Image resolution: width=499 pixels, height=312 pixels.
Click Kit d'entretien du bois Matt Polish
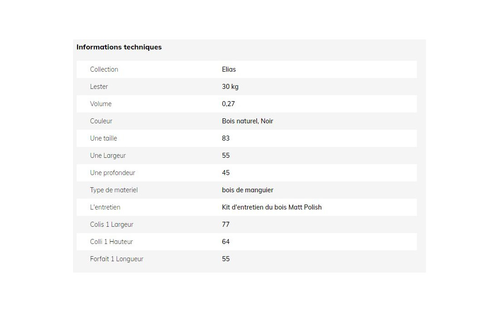(272, 207)
